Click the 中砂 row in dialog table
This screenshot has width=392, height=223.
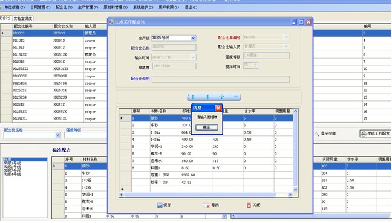pos(206,125)
